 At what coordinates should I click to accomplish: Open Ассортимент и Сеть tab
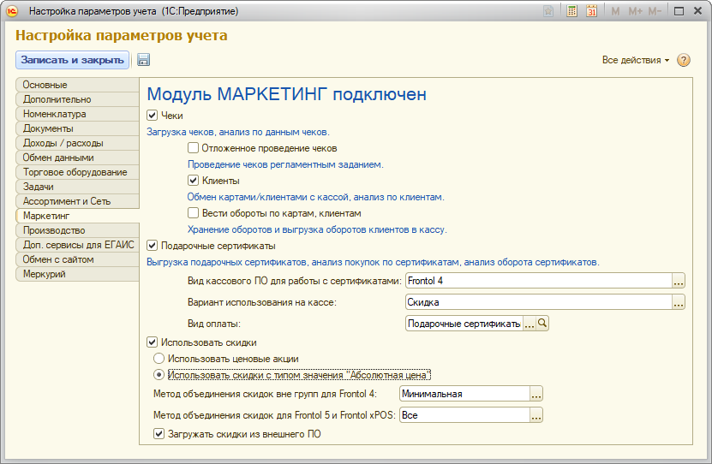click(77, 201)
